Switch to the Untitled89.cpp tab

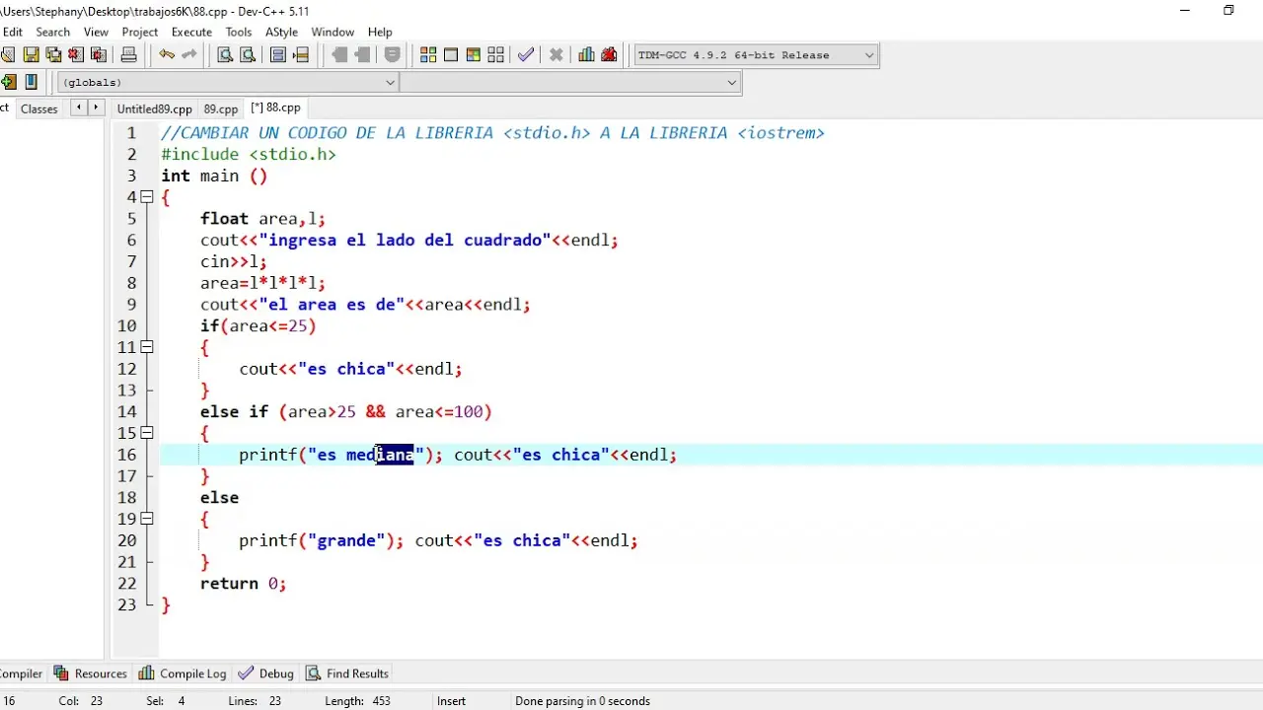[154, 108]
